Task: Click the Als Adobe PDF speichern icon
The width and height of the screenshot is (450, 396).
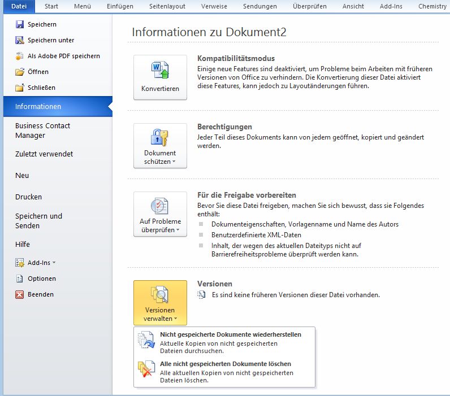Action: 20,56
